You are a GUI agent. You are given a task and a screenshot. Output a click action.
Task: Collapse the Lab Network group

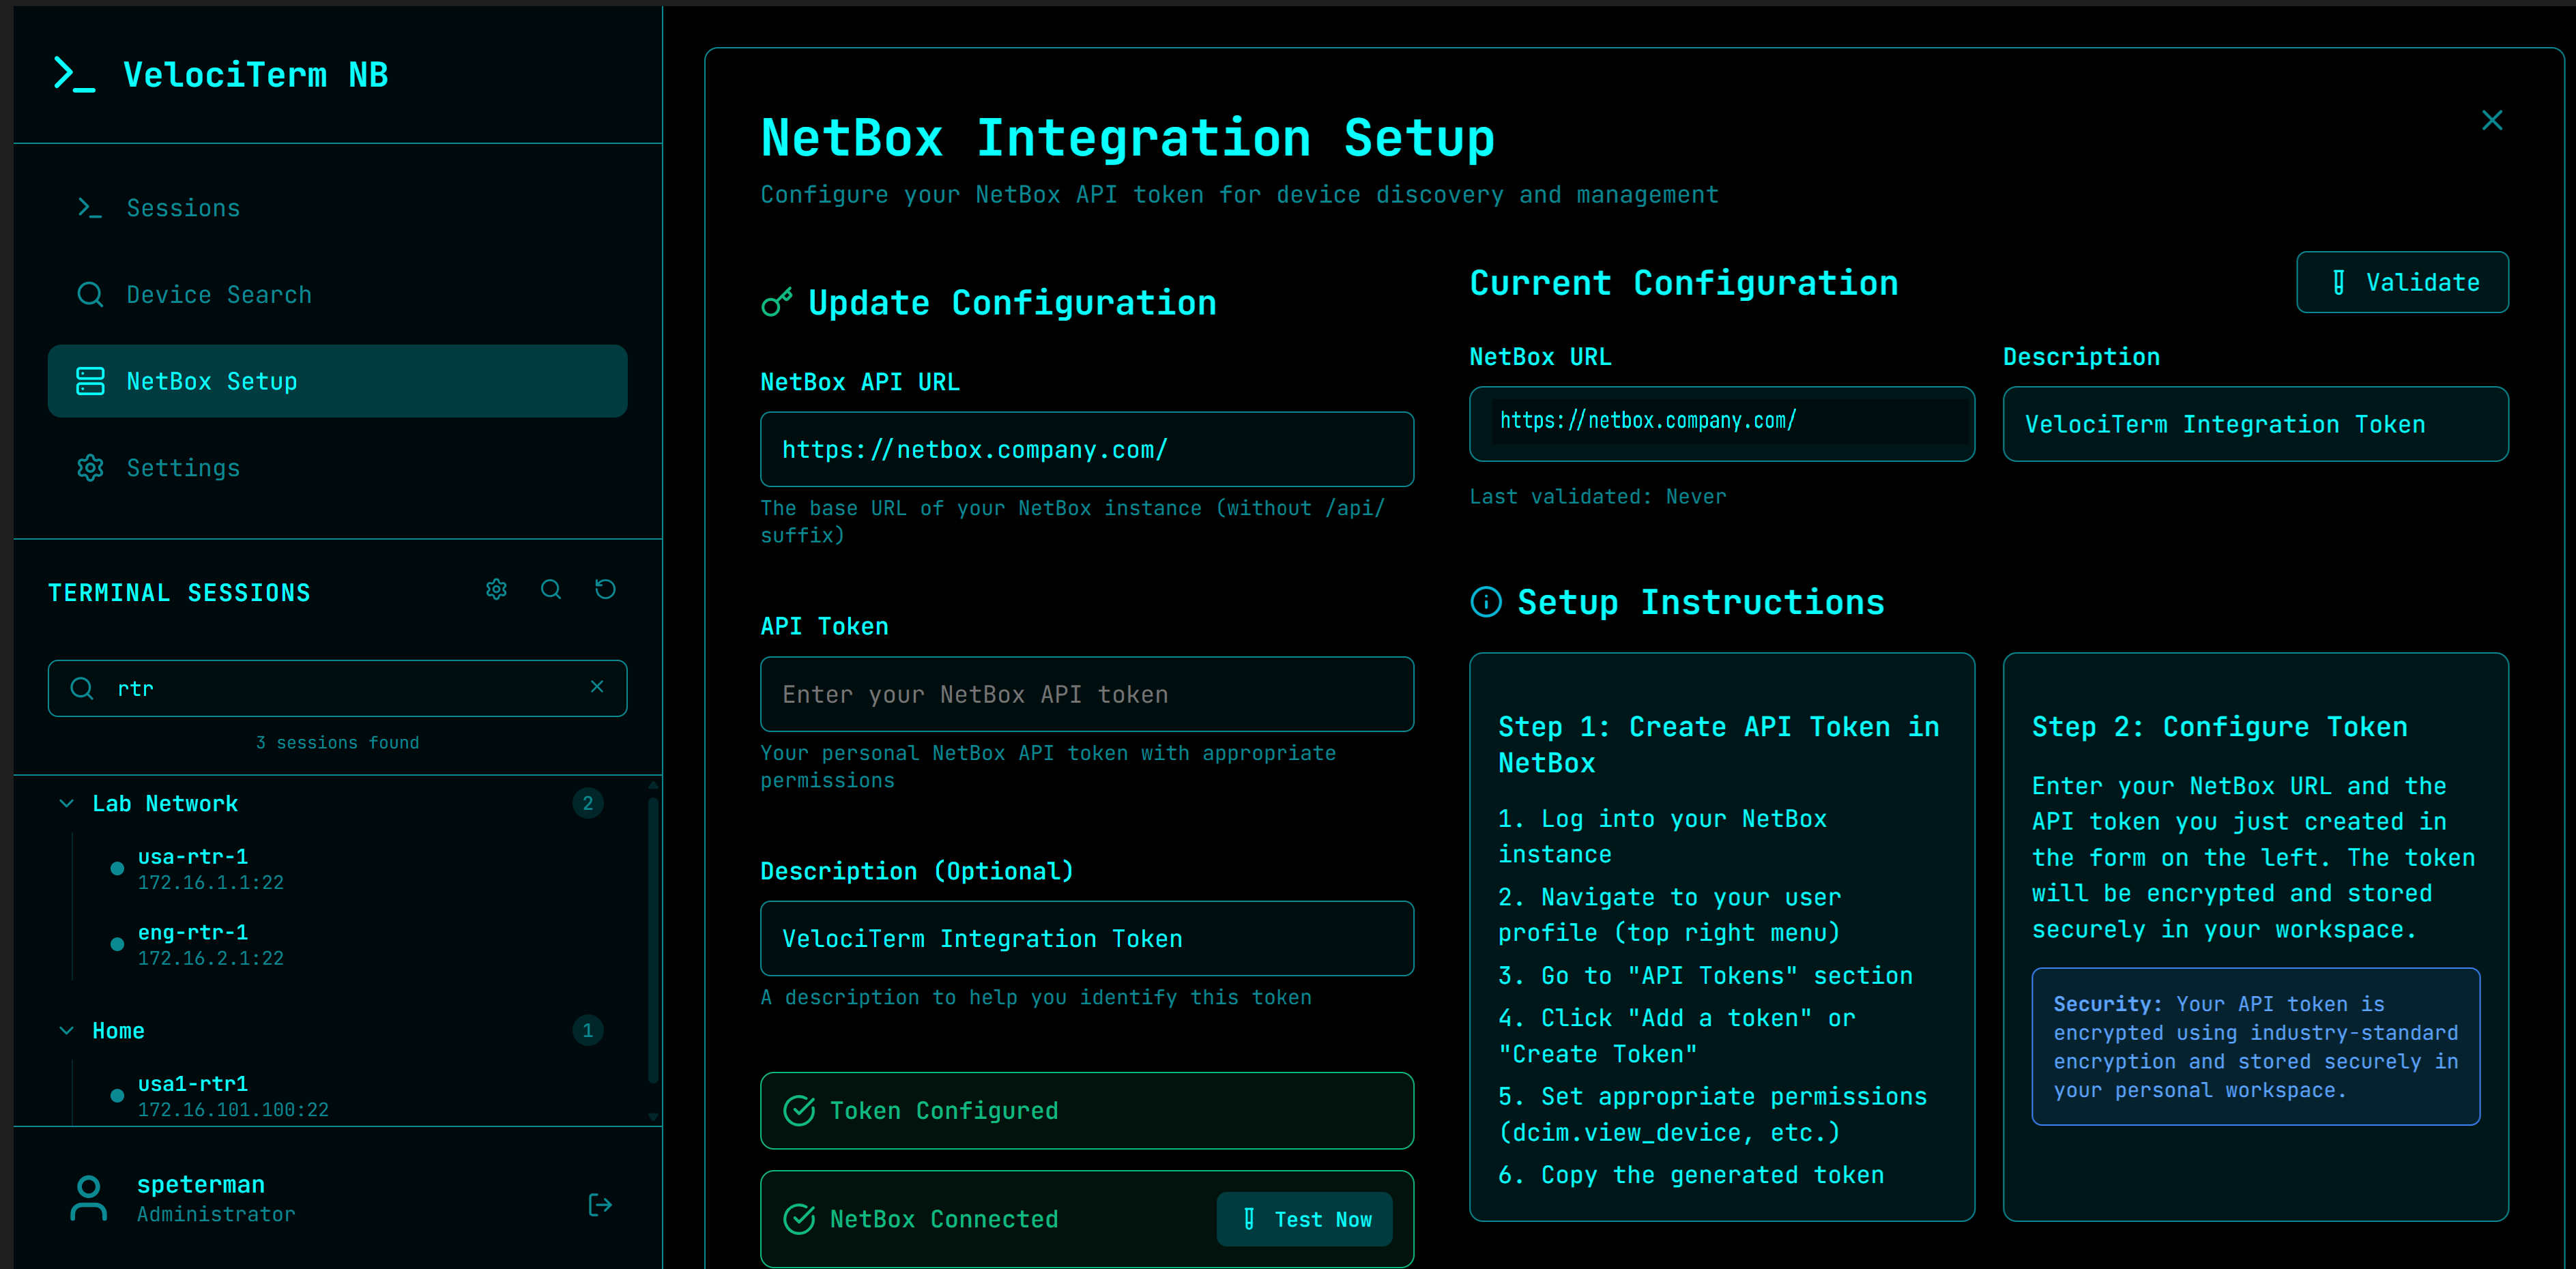(x=67, y=803)
